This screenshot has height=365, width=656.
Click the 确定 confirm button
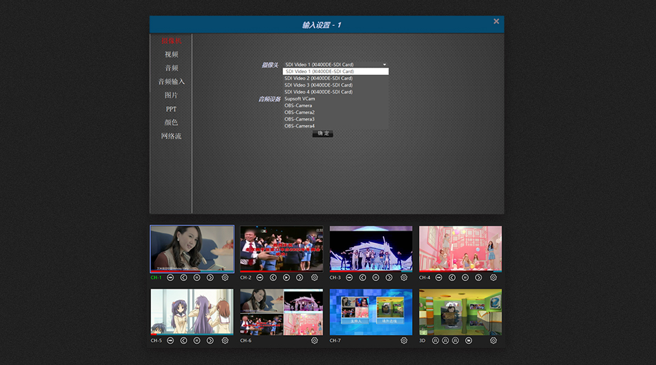(323, 134)
